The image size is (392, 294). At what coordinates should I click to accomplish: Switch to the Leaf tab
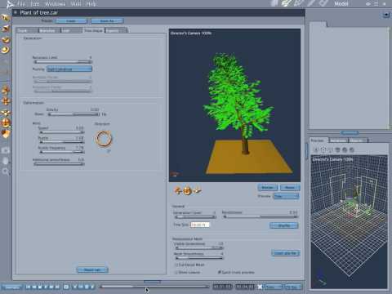click(x=72, y=30)
